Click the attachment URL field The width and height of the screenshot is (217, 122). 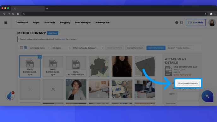point(188,83)
